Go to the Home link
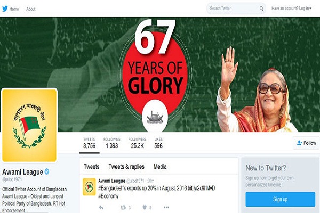 click(x=14, y=9)
